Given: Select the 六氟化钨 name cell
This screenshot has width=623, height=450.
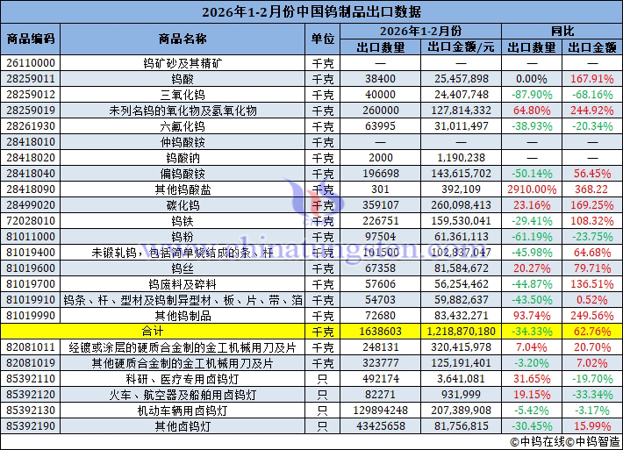Looking at the screenshot, I should pos(183,126).
